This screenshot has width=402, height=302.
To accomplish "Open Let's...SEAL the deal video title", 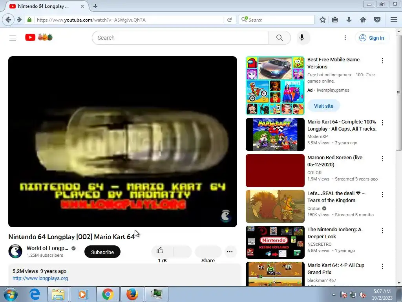I will [336, 197].
